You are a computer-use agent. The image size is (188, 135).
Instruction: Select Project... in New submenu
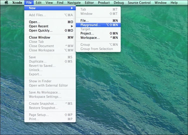(x=98, y=33)
